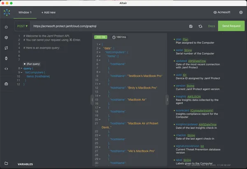This screenshot has width=247, height=169.
Task: Click the code brackets sidebar icon
Action: click(x=6, y=69)
